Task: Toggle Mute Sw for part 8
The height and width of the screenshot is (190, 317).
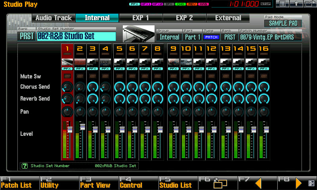Action: (x=158, y=76)
